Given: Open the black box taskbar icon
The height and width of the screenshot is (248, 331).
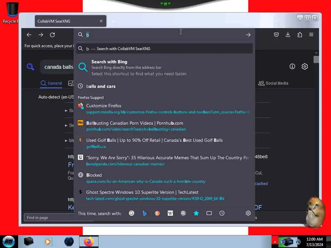Looking at the screenshot, I should 28,242.
